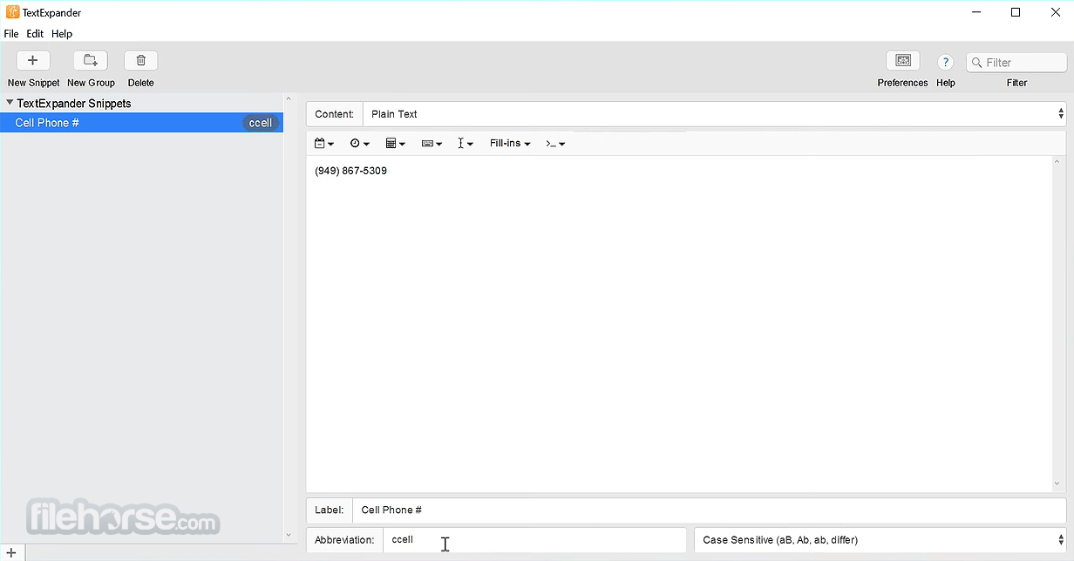Open the File menu
Image resolution: width=1074 pixels, height=561 pixels.
(x=11, y=34)
